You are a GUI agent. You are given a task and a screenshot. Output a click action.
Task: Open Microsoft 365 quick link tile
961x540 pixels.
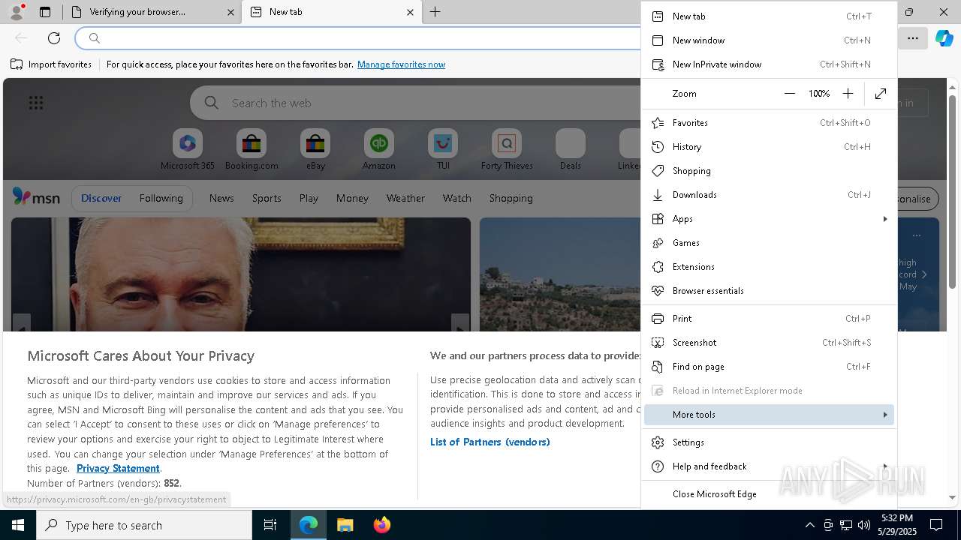tap(188, 149)
